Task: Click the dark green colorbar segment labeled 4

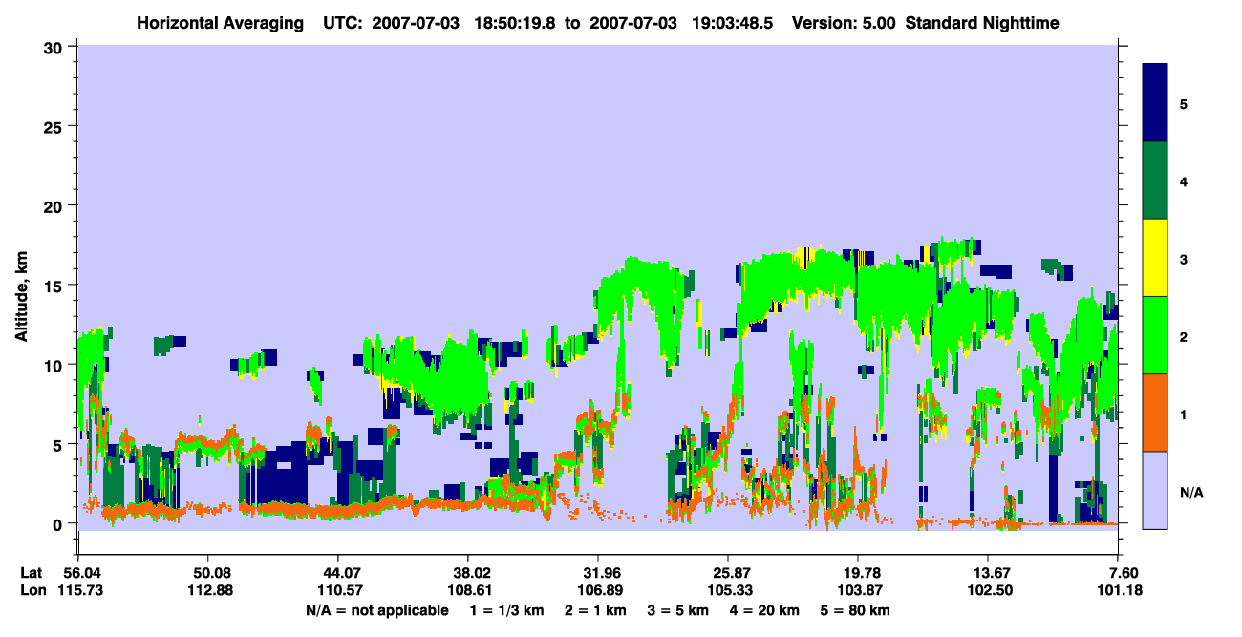Action: [1155, 180]
